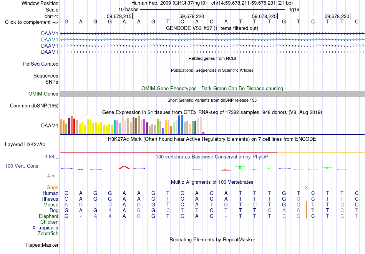Click the 59,678,220 position marker
Screen dimensions: 365x254
click(192, 16)
